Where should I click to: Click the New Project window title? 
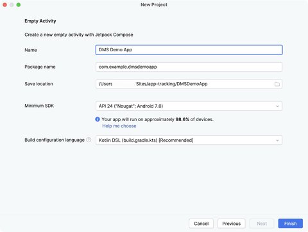point(154,4)
